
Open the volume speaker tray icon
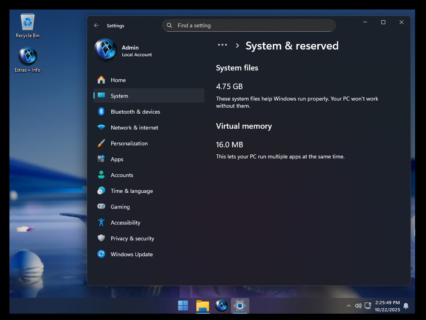click(x=358, y=306)
